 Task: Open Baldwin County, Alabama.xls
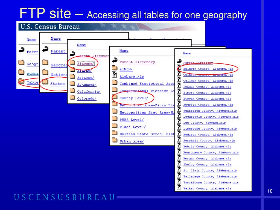(x=208, y=69)
